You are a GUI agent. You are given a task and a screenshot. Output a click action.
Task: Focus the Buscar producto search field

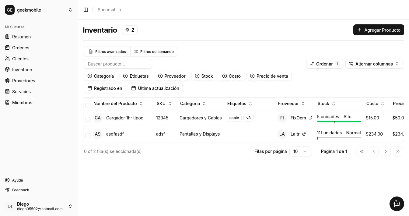point(118,64)
